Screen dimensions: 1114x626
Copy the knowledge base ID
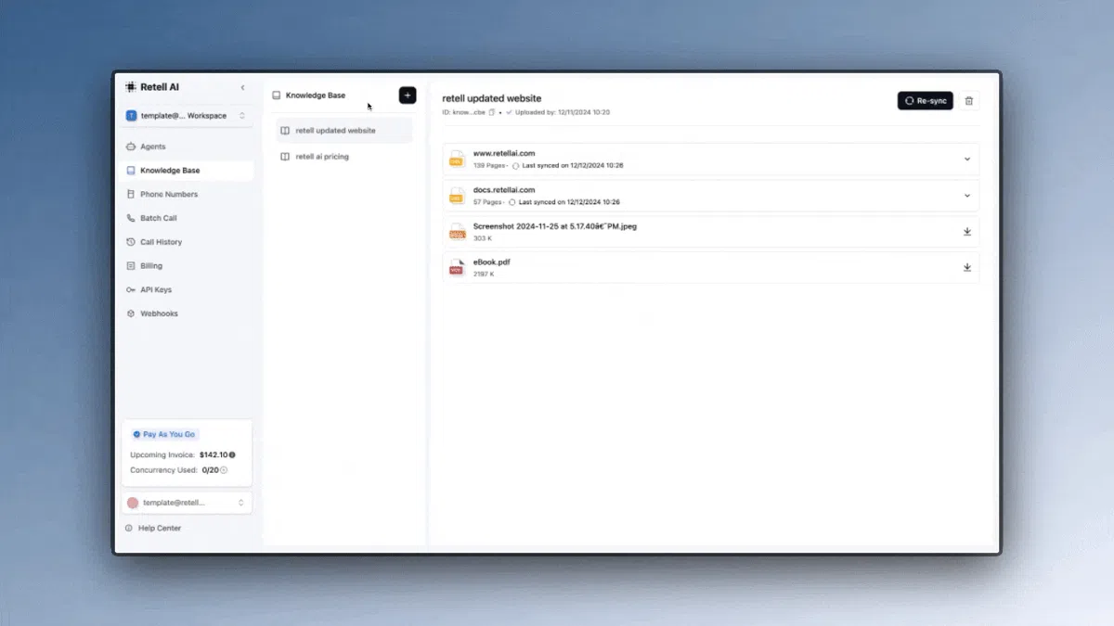[492, 112]
